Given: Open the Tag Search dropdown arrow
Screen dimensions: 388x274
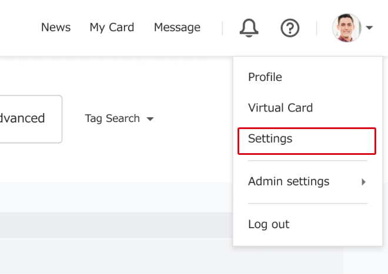Looking at the screenshot, I should pyautogui.click(x=150, y=119).
